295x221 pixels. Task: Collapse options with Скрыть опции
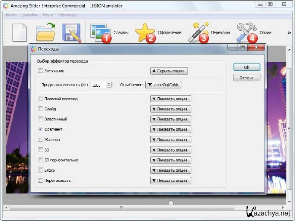pos(169,71)
